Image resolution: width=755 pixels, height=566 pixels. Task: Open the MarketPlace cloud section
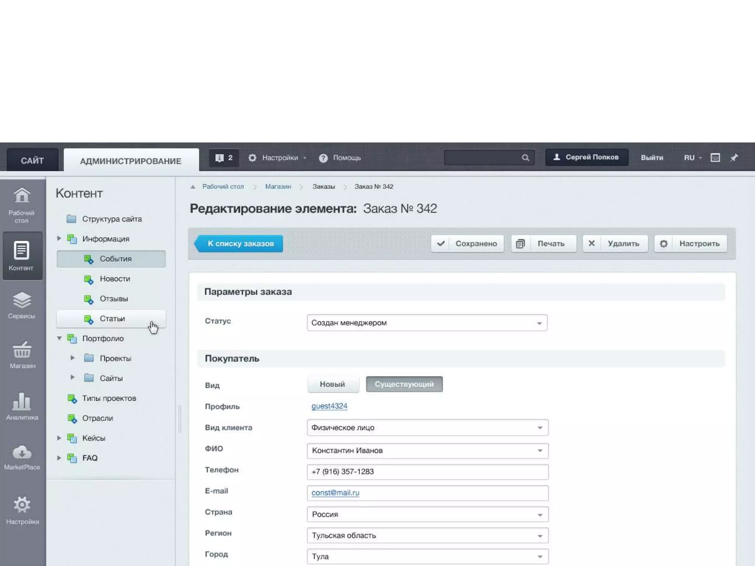coord(22,457)
